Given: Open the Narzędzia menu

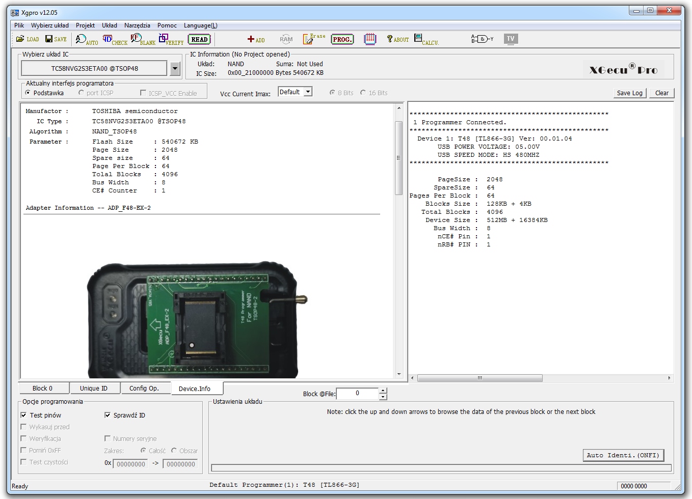Looking at the screenshot, I should coord(137,25).
